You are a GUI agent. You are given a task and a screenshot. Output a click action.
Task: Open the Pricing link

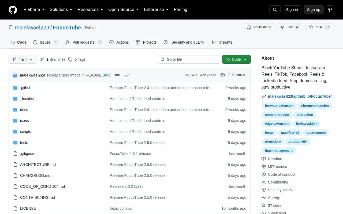point(180,10)
